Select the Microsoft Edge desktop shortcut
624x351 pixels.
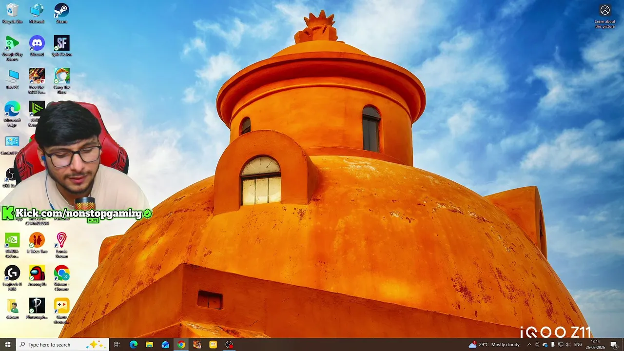tap(12, 114)
